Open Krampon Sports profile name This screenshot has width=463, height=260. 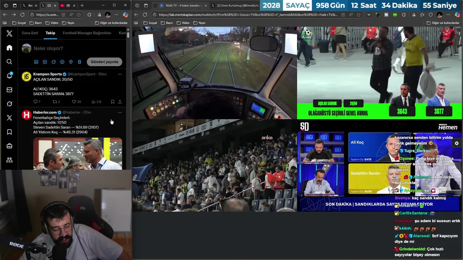coord(47,74)
